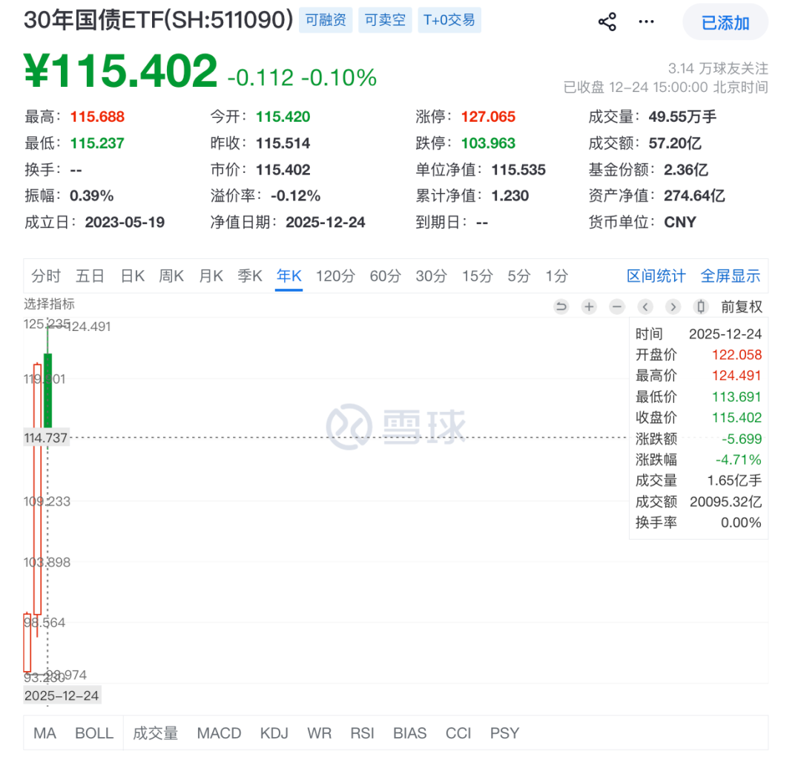This screenshot has width=801, height=763.
Task: Click the 成交额 20095.32亿 in the tooltip
Action: pyautogui.click(x=725, y=501)
